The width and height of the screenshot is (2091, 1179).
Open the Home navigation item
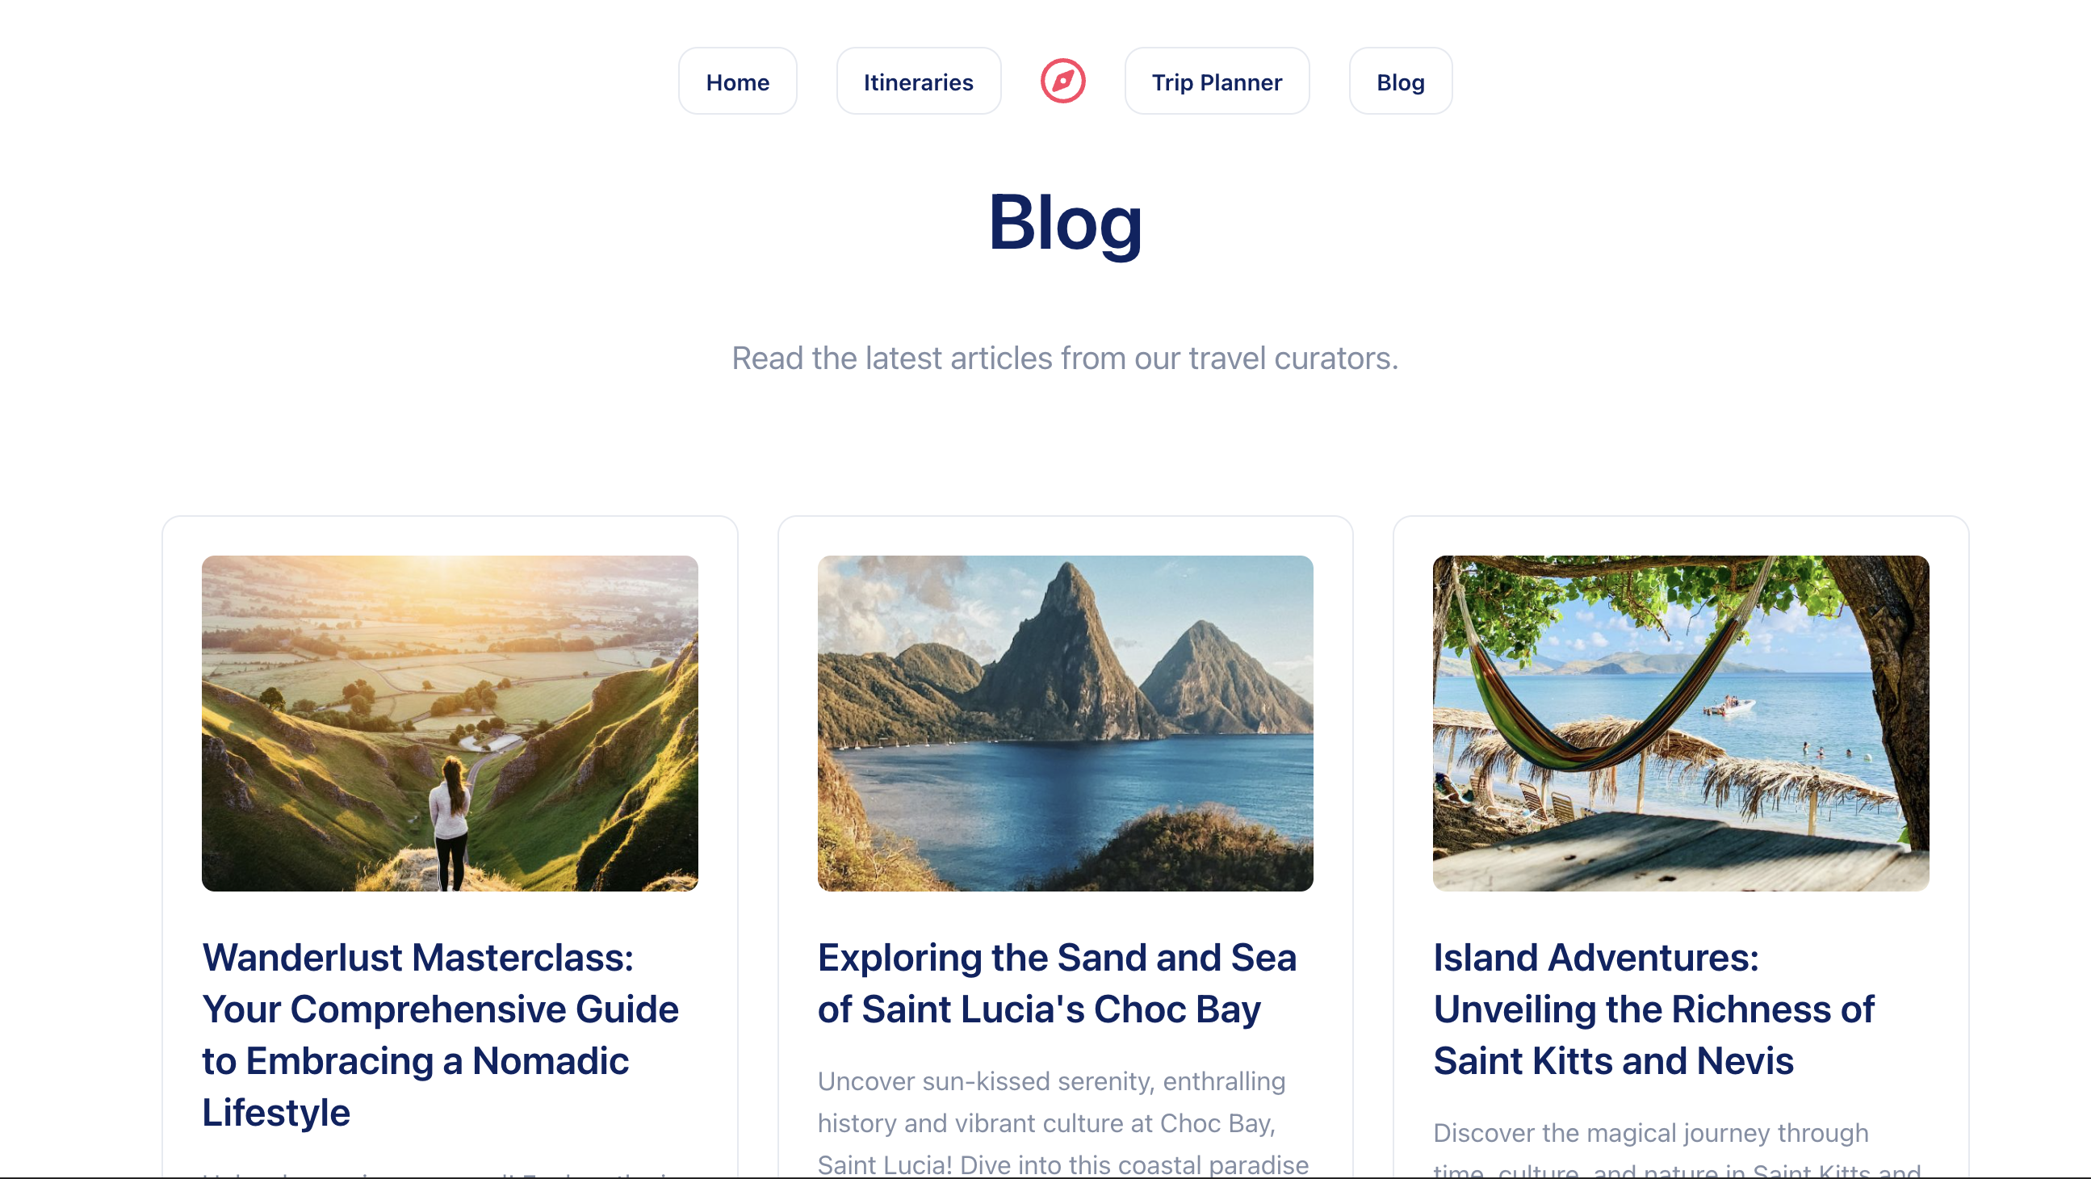[x=737, y=82]
